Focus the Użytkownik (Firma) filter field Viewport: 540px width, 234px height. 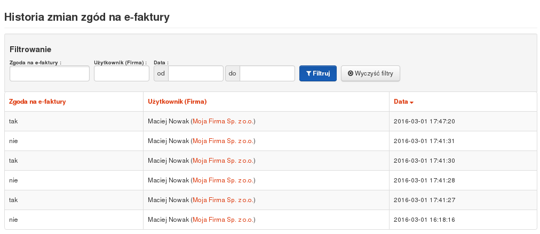122,74
